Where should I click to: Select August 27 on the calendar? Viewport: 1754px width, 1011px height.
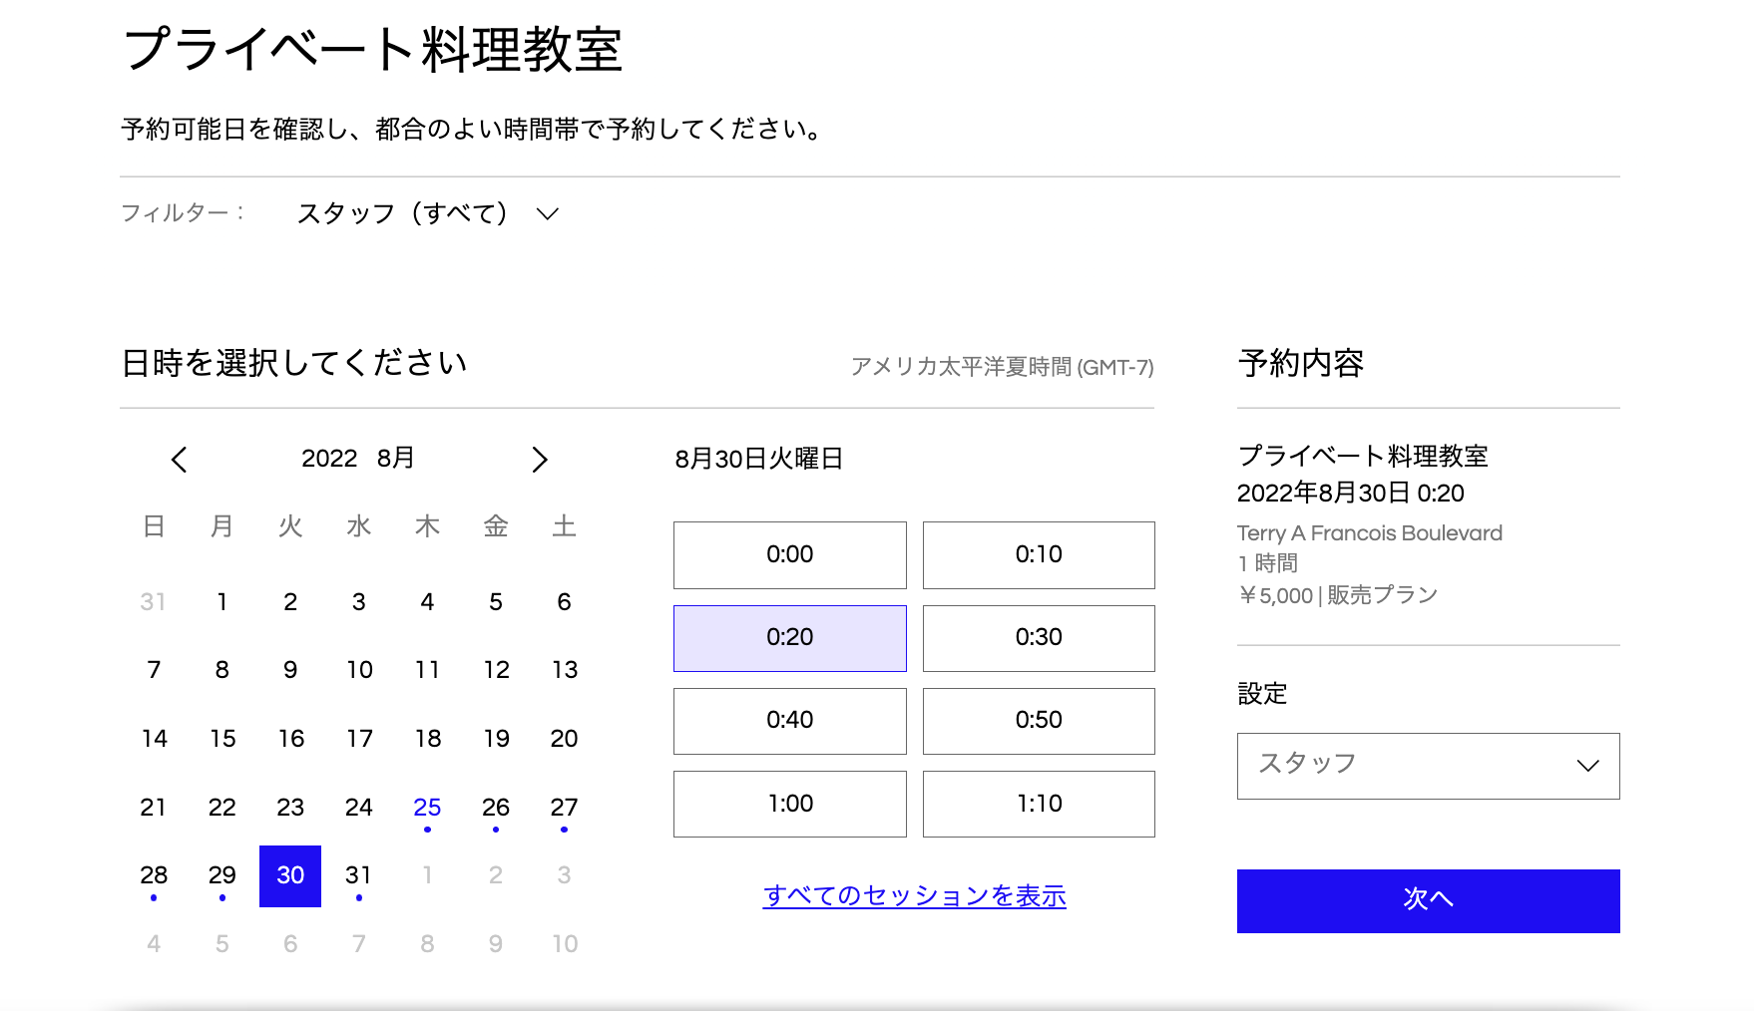click(564, 808)
